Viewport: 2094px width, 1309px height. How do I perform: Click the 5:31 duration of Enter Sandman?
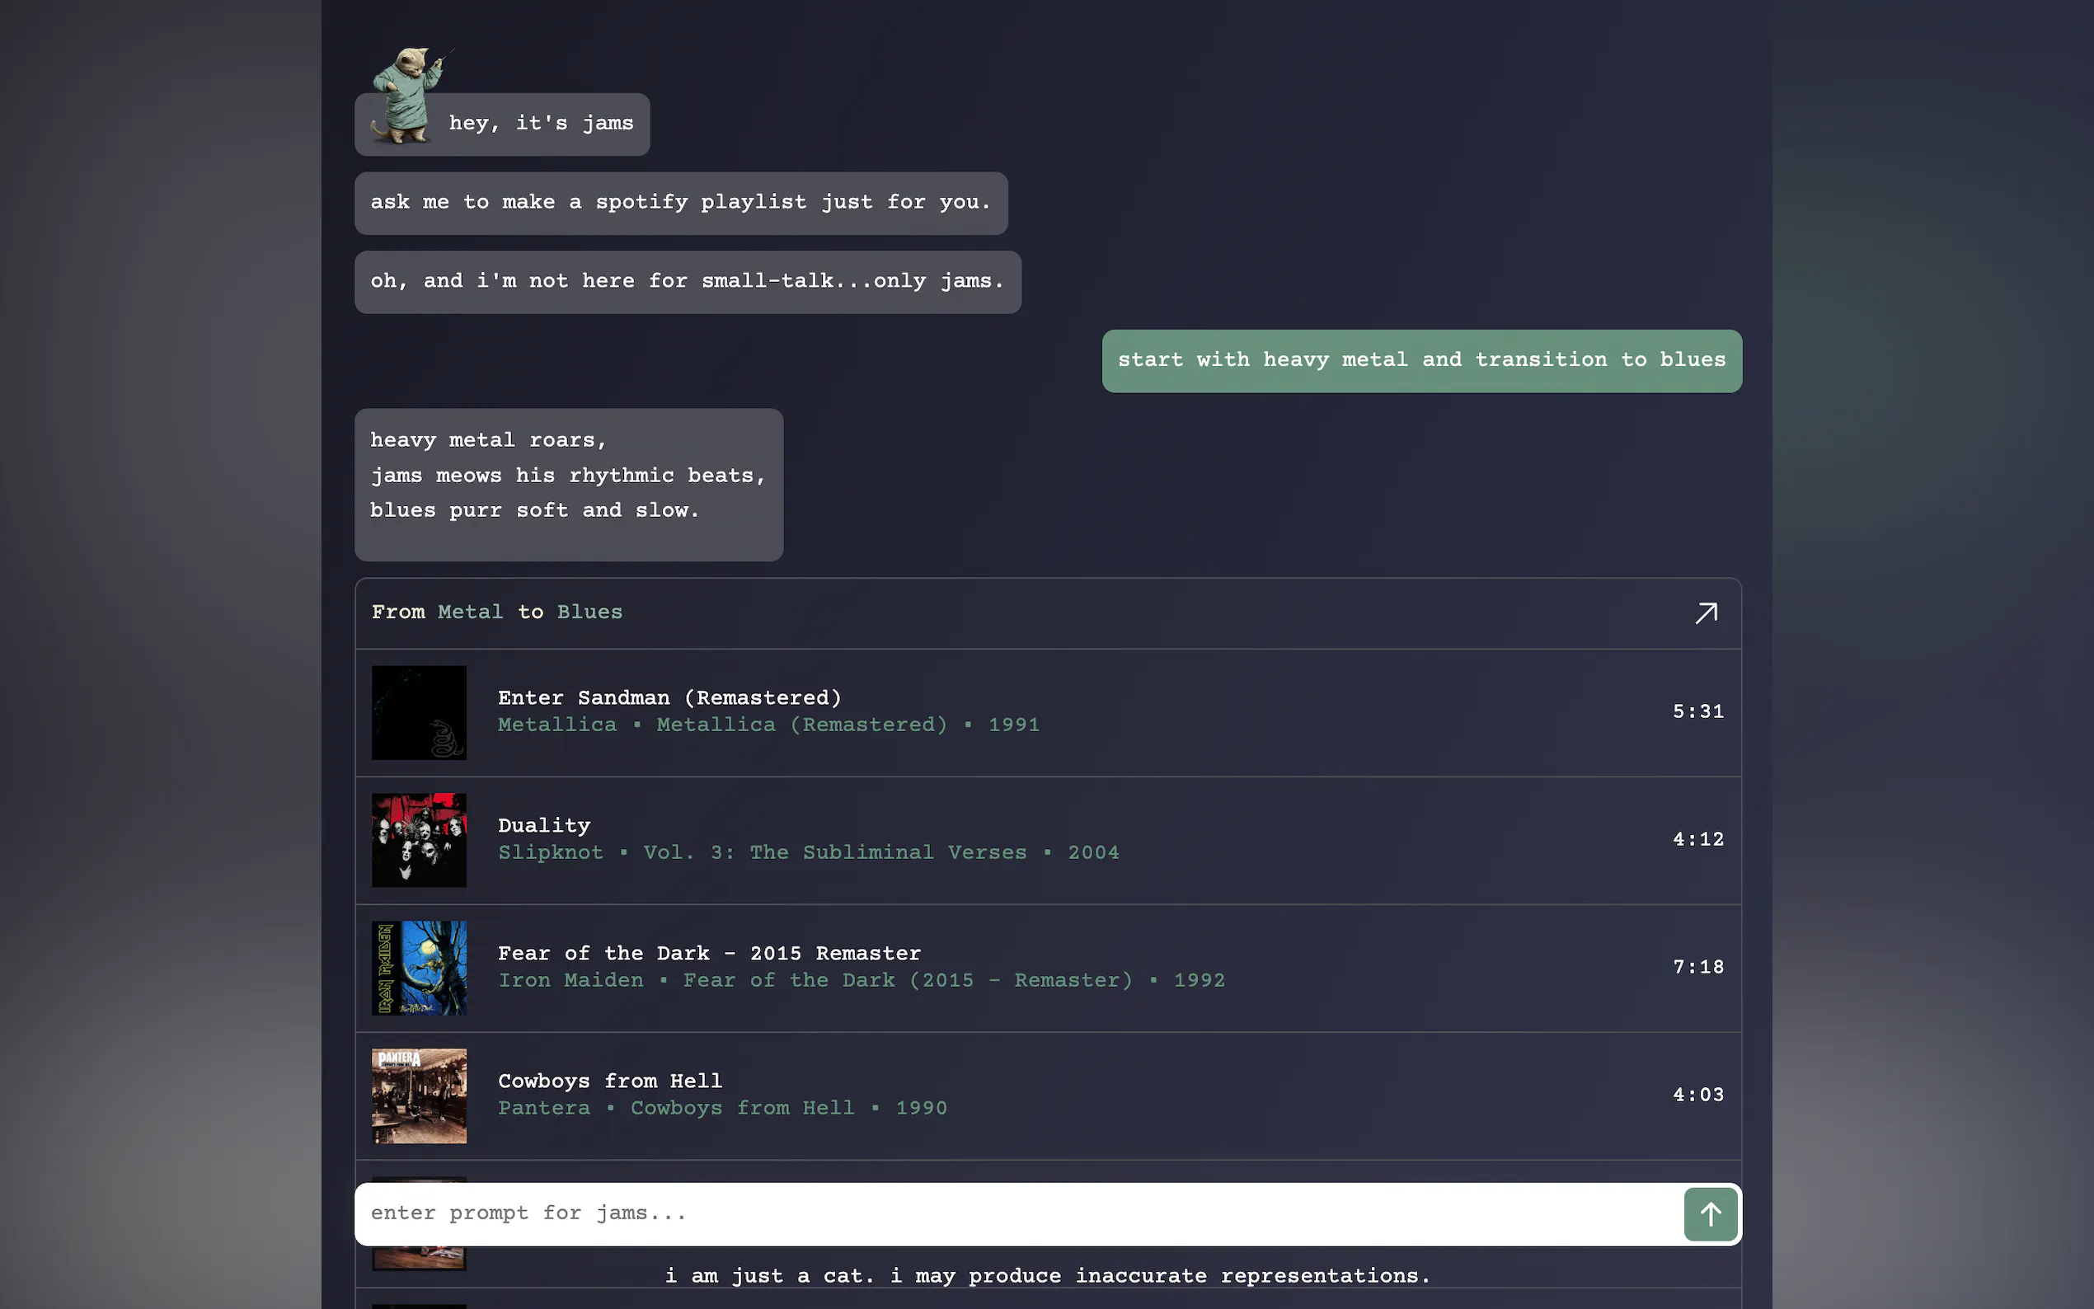(1697, 711)
